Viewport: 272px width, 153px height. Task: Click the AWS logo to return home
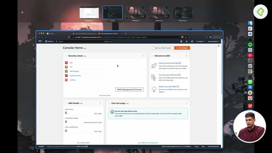pos(40,41)
